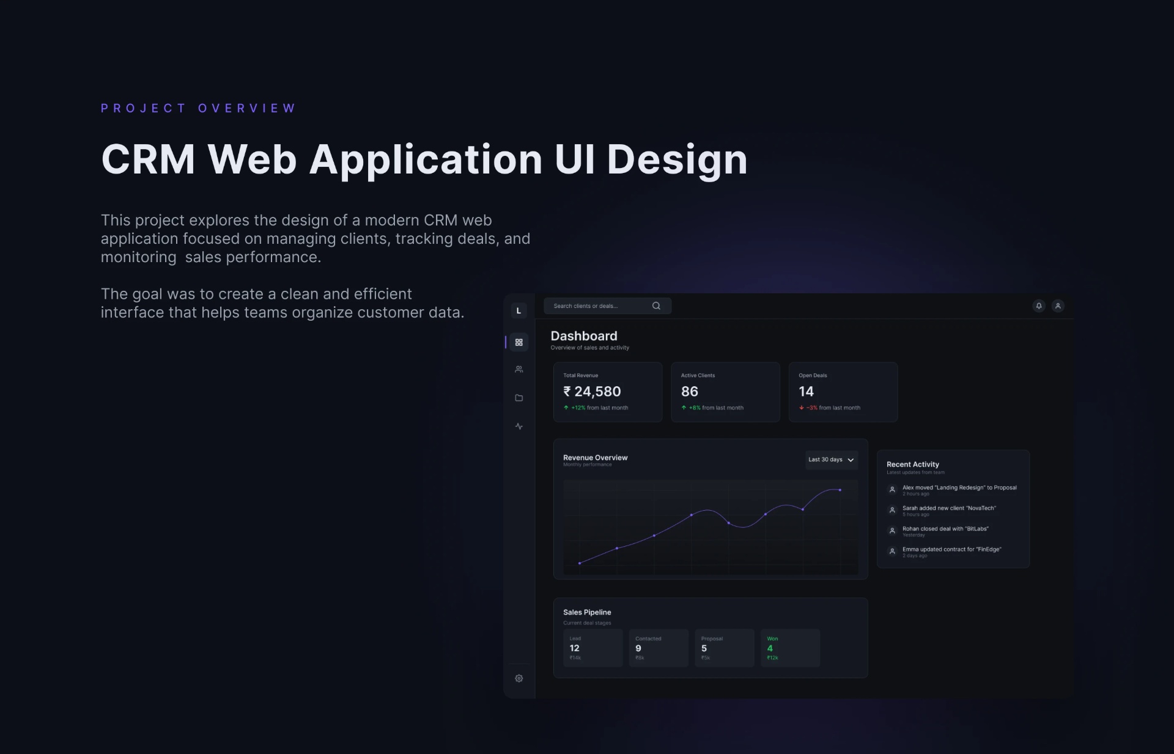Click avatar beside Emma's activity entry
The width and height of the screenshot is (1174, 754).
click(x=892, y=551)
